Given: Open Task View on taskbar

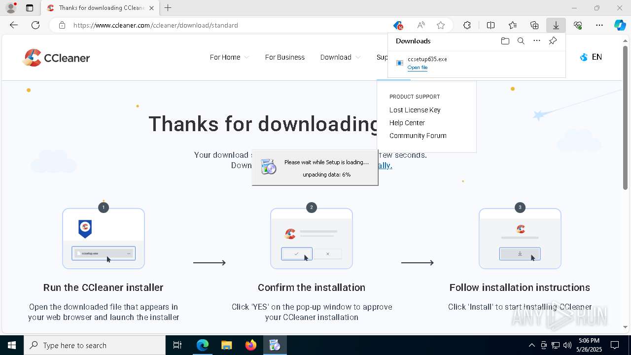Looking at the screenshot, I should [177, 345].
